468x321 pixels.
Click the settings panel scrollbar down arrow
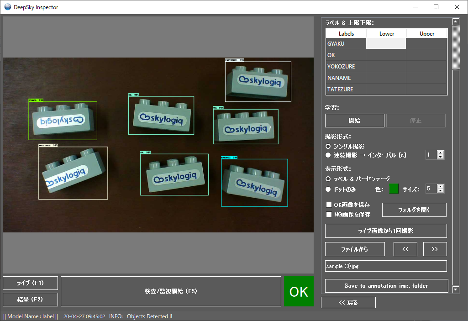[456, 289]
